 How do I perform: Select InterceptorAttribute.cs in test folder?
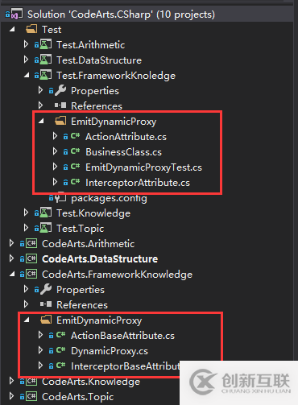(138, 183)
